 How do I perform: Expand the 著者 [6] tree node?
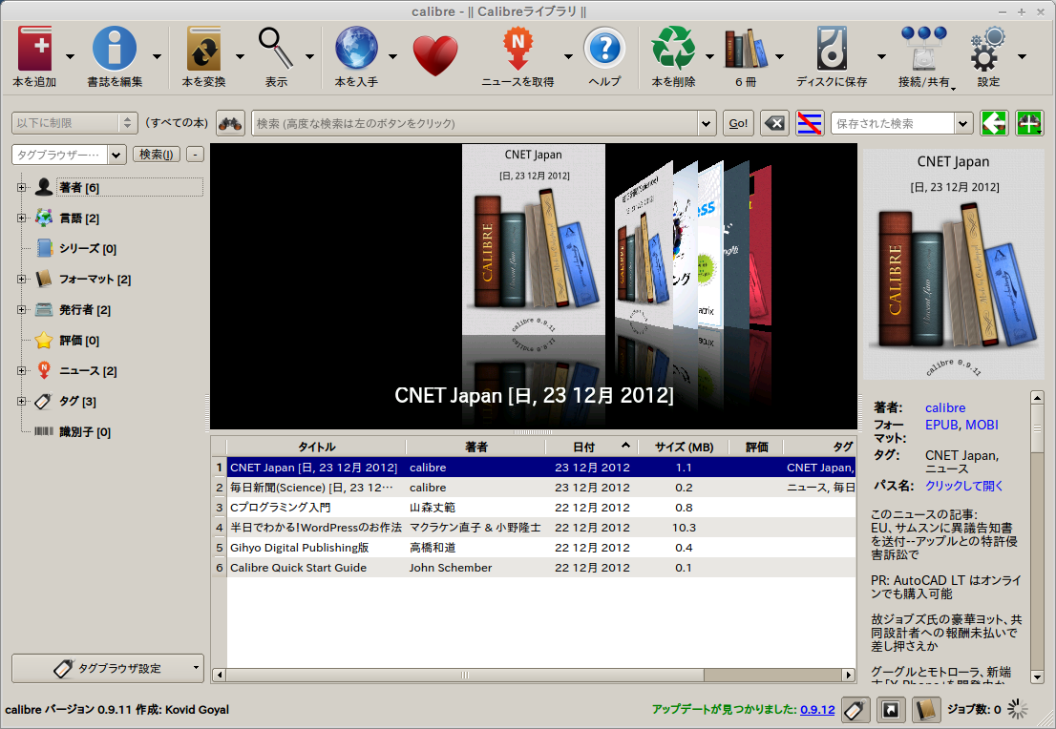tap(22, 188)
